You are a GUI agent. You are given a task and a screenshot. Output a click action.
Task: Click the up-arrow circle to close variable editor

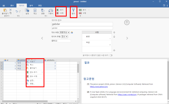click(127, 23)
